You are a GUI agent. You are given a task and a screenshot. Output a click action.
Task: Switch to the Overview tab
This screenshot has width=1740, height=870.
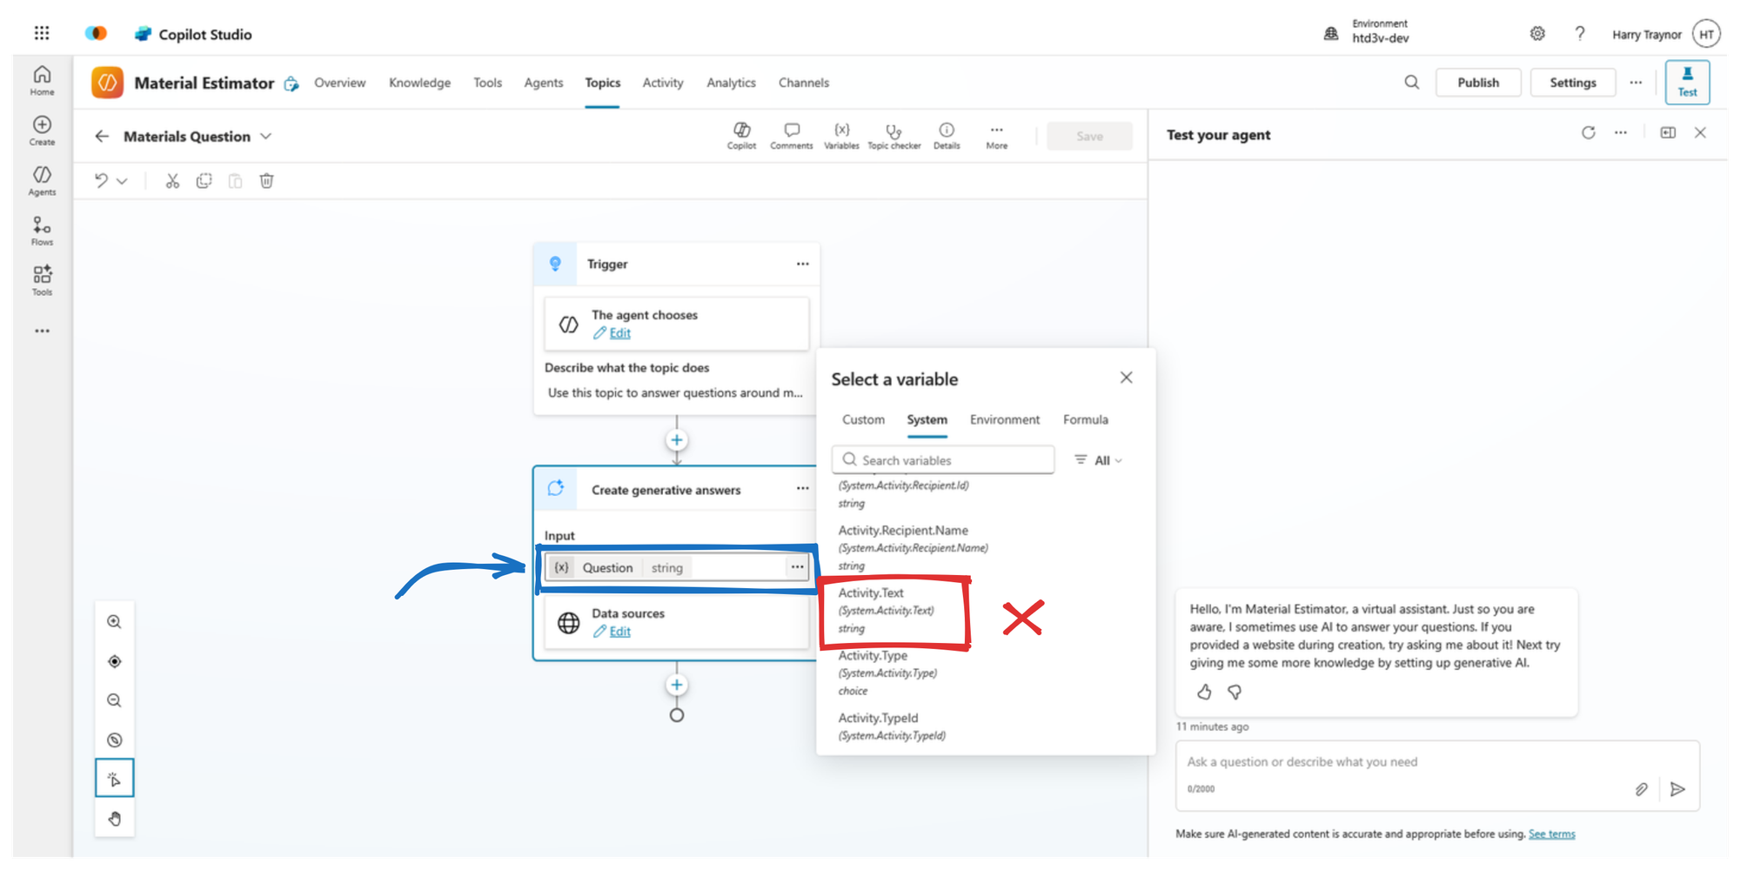point(340,83)
